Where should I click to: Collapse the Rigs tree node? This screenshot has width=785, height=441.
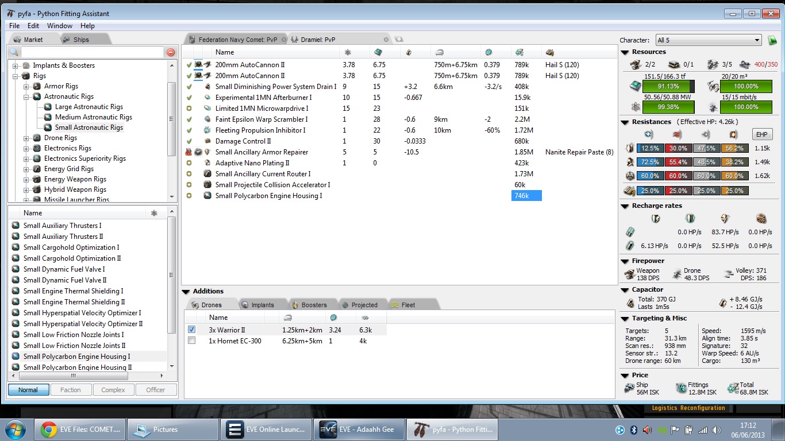16,76
